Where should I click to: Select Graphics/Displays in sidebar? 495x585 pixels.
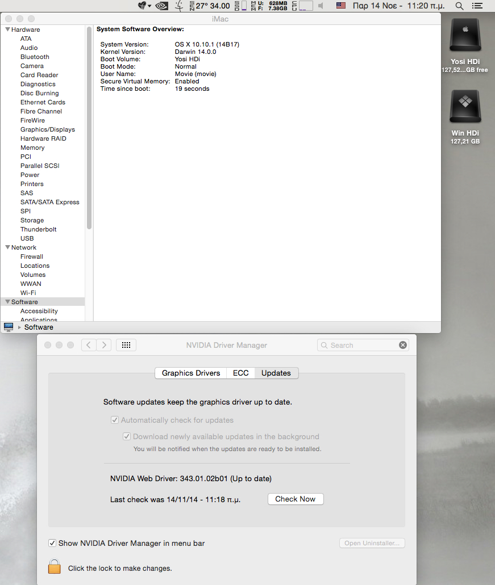point(47,129)
